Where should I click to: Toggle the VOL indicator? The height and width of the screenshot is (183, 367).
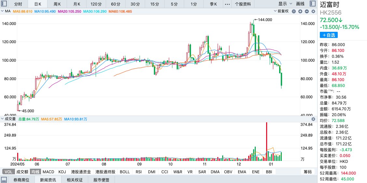coord(8,172)
